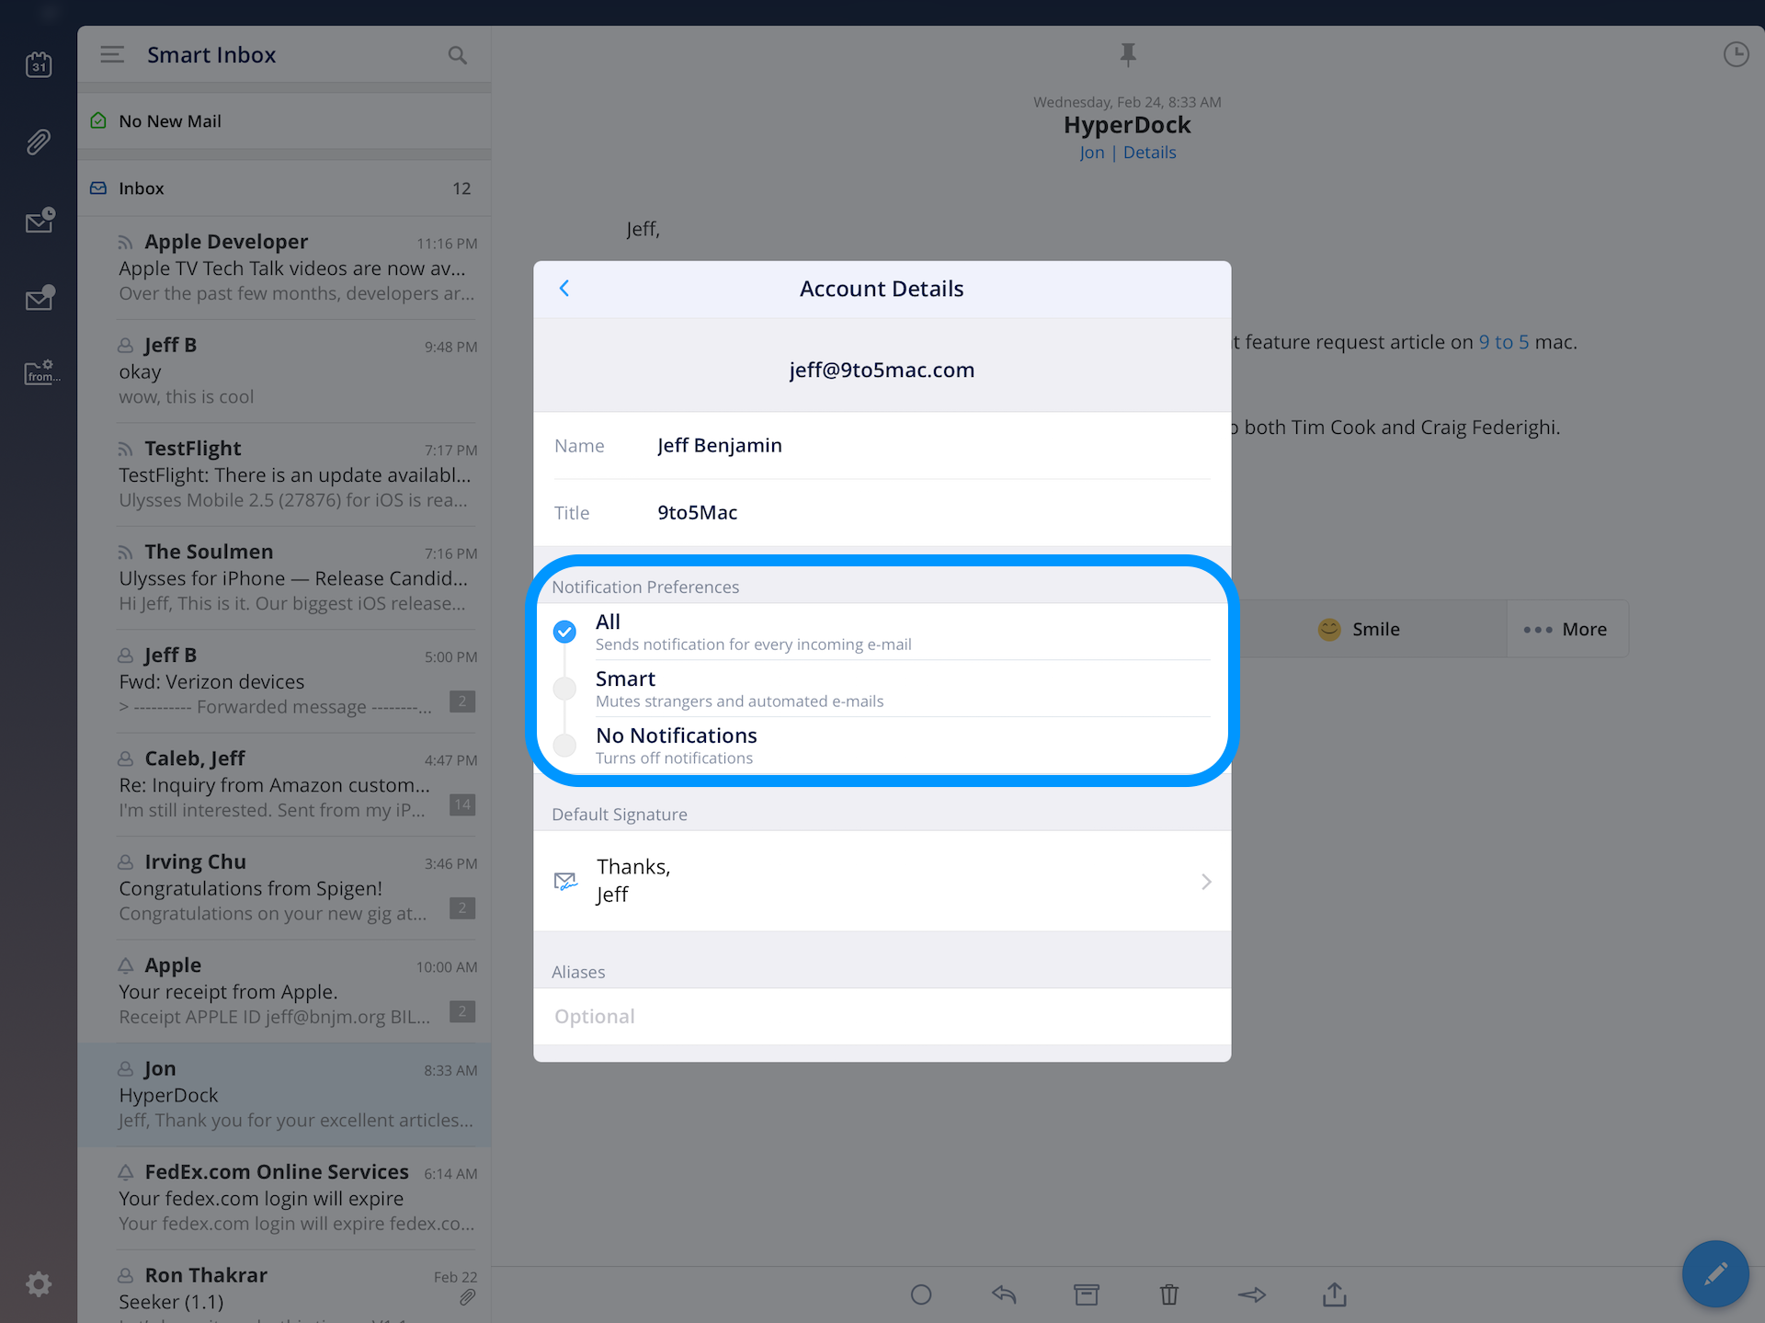Viewport: 1765px width, 1323px height.
Task: Click the search magnifier in Smart Inbox
Action: 457,55
